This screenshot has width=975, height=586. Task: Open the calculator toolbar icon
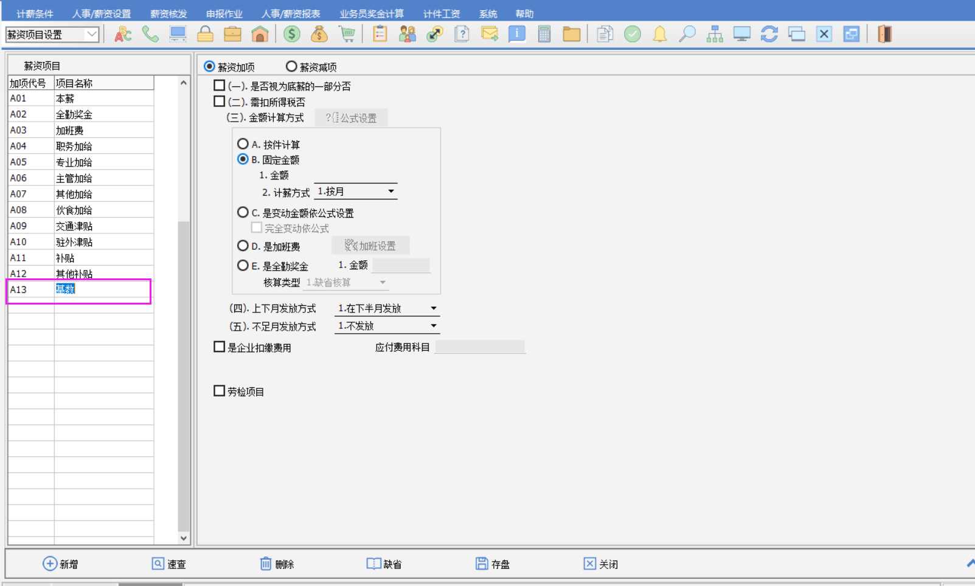(544, 34)
